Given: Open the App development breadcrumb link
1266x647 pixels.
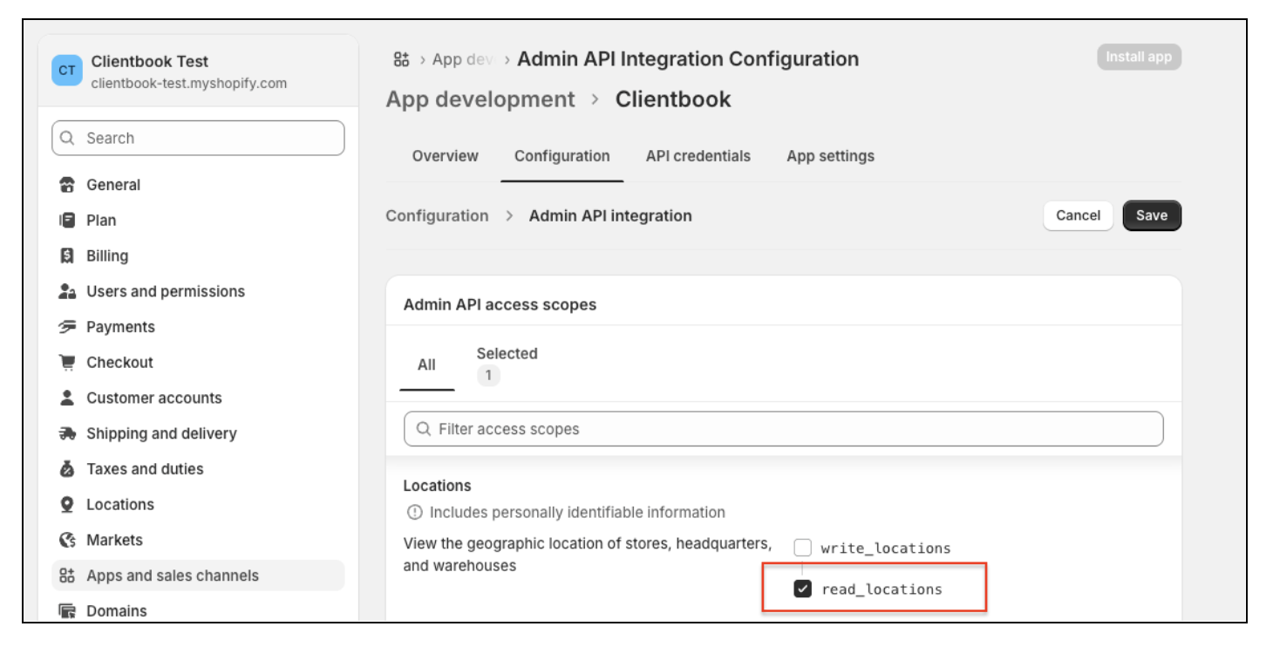Looking at the screenshot, I should pyautogui.click(x=480, y=99).
